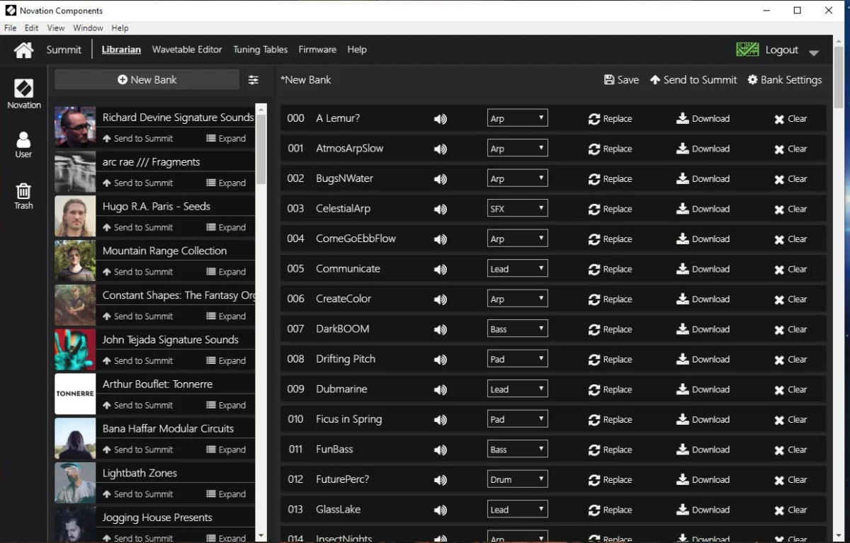Audition the GlassLake patch speaker icon
The image size is (850, 543).
[x=441, y=510]
